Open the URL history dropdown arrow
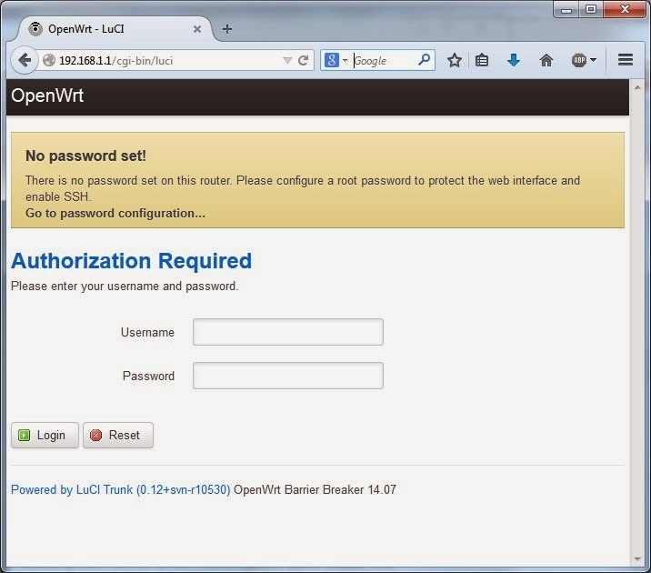651x573 pixels. pyautogui.click(x=287, y=61)
